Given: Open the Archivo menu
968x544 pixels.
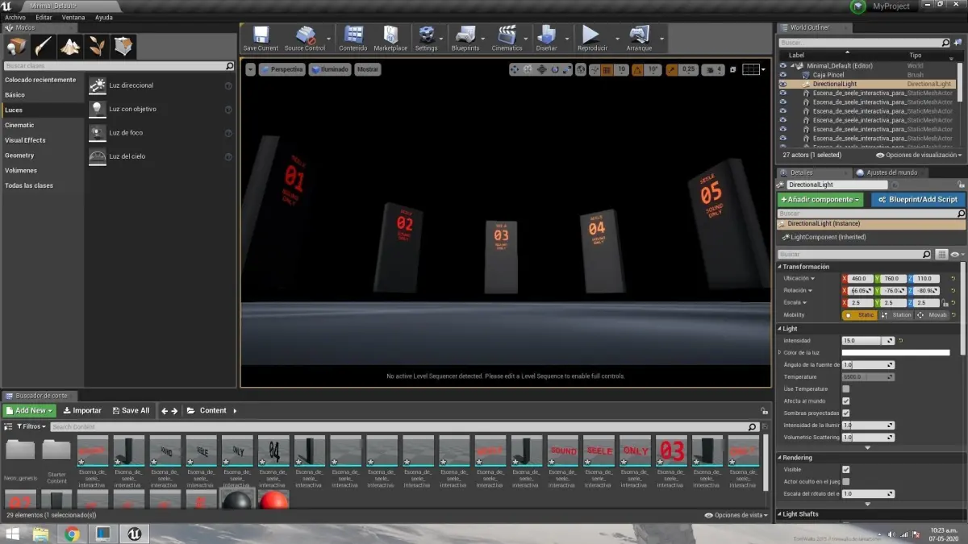Looking at the screenshot, I should [15, 17].
